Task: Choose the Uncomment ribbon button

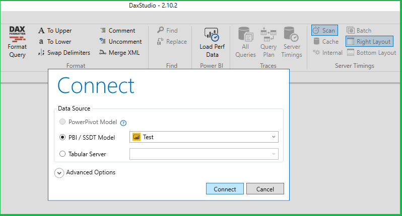Action: [120, 41]
